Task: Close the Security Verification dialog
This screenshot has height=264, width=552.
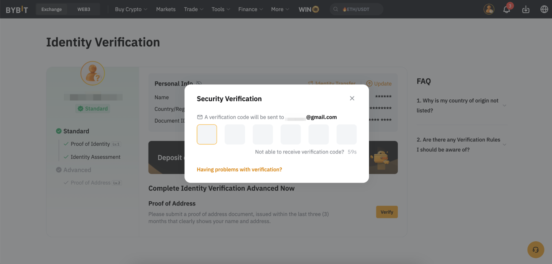Action: pos(352,98)
